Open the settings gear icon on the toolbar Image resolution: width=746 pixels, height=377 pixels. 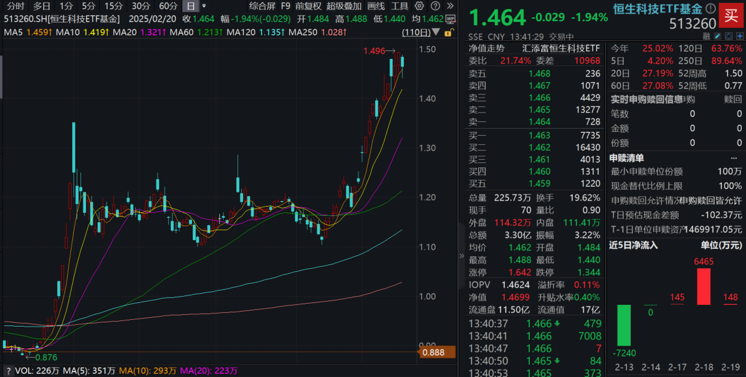coord(419,6)
